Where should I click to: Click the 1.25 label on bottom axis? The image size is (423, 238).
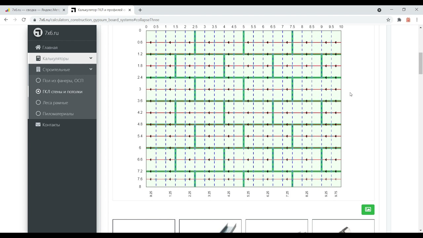point(171,194)
